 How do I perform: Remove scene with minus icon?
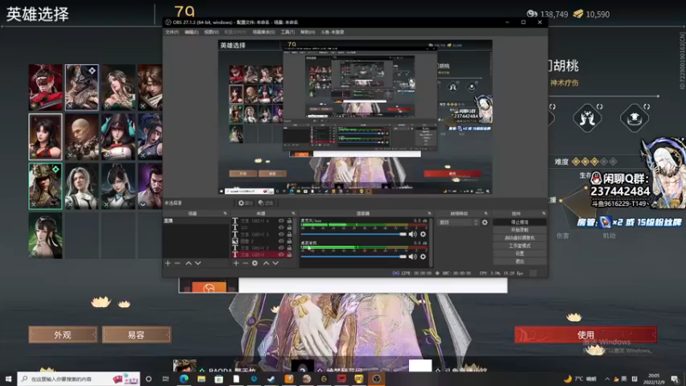click(x=178, y=263)
